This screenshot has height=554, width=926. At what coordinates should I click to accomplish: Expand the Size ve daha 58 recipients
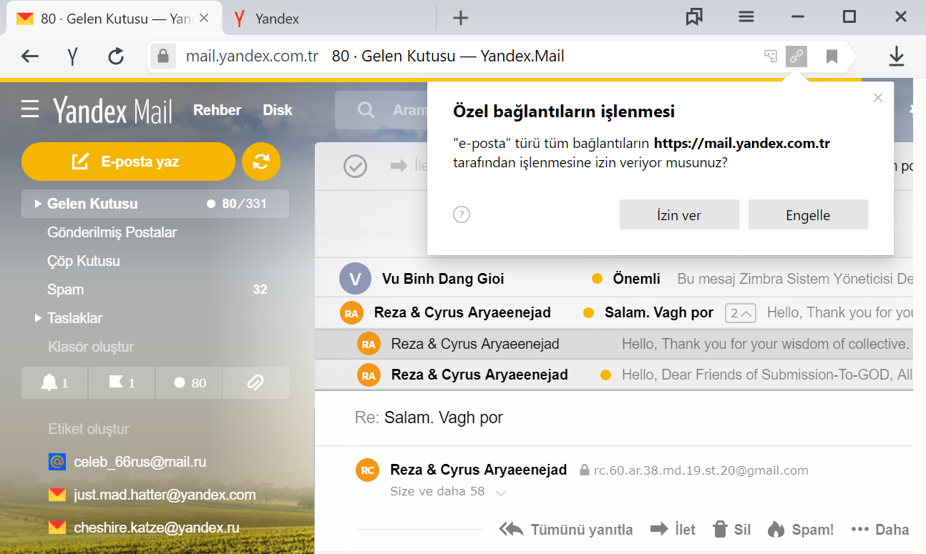448,492
